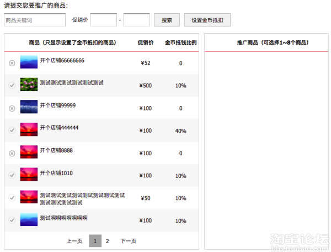331x252 pixels.
Task: Click product title 开个店铺444444
Action: [60, 128]
